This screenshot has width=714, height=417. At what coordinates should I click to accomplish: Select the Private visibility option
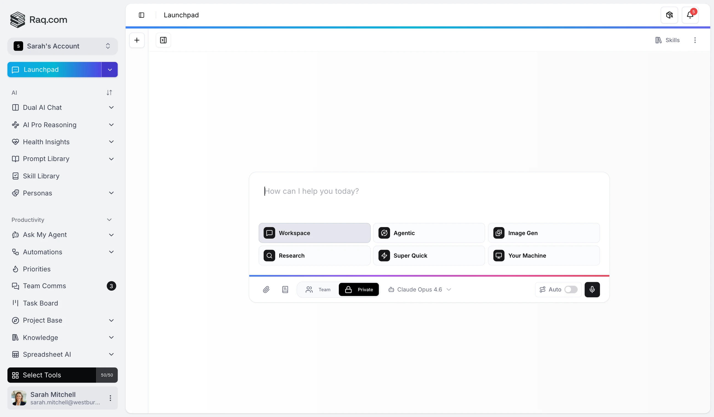click(x=359, y=289)
